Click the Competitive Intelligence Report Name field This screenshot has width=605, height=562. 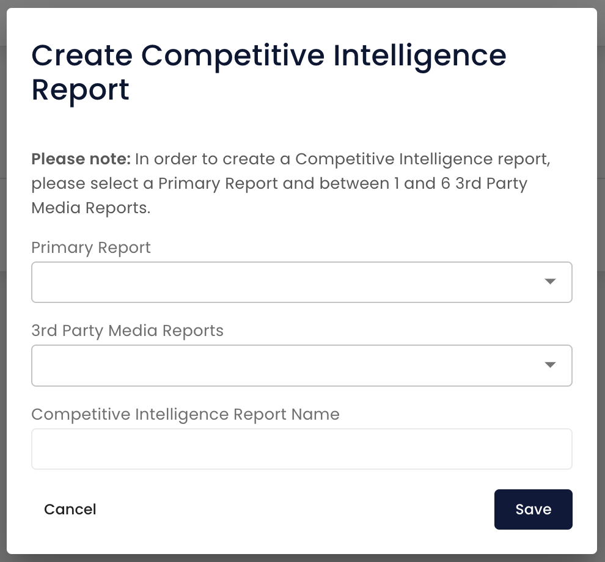302,448
